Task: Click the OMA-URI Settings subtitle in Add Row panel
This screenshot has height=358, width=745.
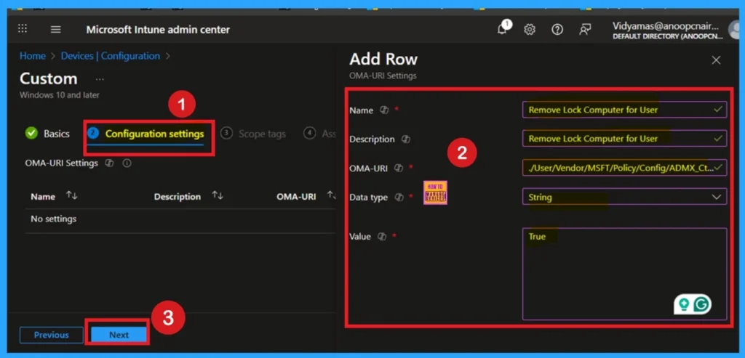Action: [383, 76]
